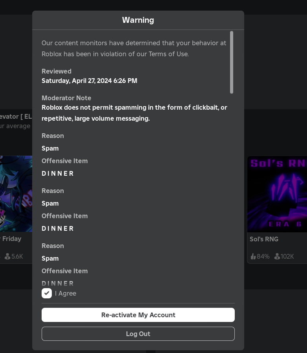The width and height of the screenshot is (307, 353).
Task: Click the Friday game thumbnail behind dialog
Action: [x=16, y=194]
